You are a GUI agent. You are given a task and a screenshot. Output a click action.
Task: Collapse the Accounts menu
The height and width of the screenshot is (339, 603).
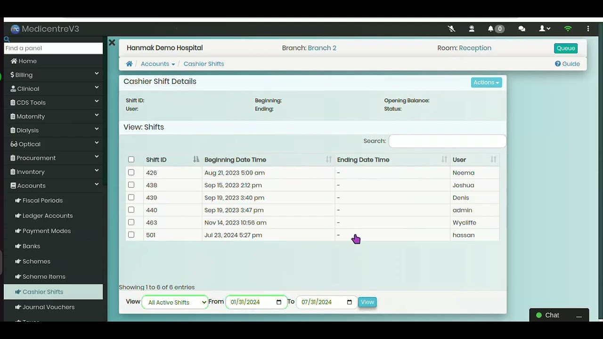53,186
